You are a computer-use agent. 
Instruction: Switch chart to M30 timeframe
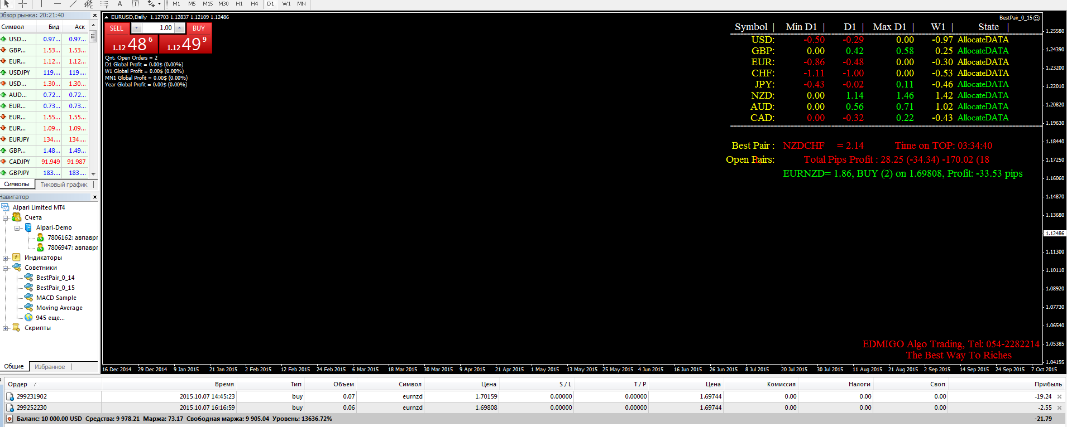[x=223, y=3]
